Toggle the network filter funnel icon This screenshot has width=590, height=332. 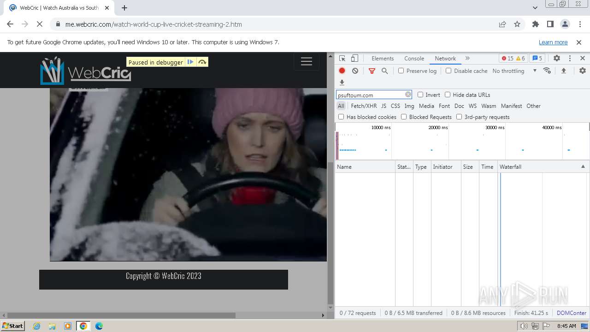pyautogui.click(x=372, y=71)
